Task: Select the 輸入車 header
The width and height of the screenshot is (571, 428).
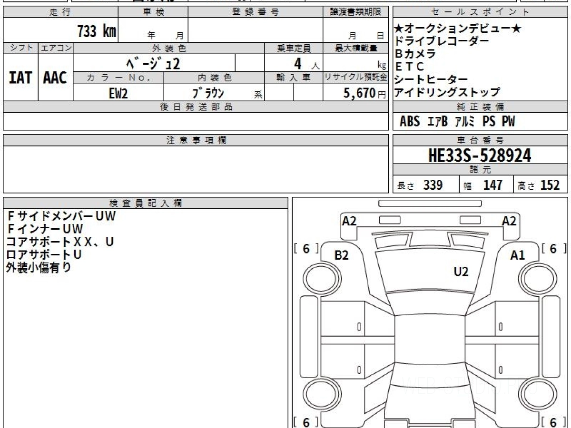Action: pyautogui.click(x=294, y=78)
